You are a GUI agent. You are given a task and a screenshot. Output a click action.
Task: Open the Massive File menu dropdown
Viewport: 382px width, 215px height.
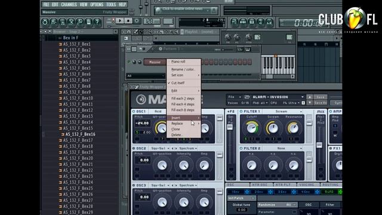[x=235, y=97]
